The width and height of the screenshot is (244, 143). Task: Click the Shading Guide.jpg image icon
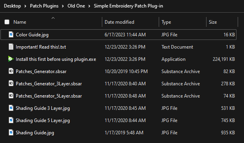(11, 133)
